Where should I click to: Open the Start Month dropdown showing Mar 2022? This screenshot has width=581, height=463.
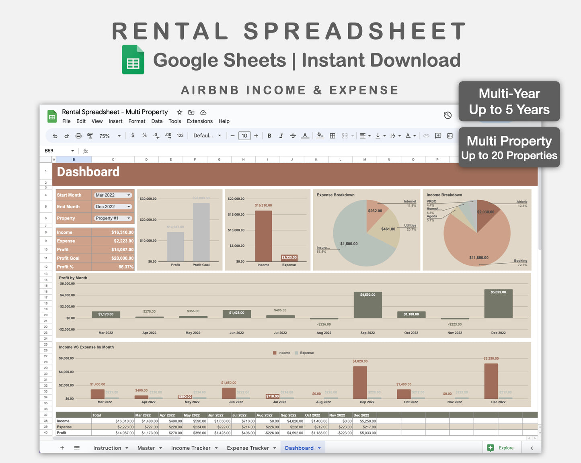(x=113, y=195)
